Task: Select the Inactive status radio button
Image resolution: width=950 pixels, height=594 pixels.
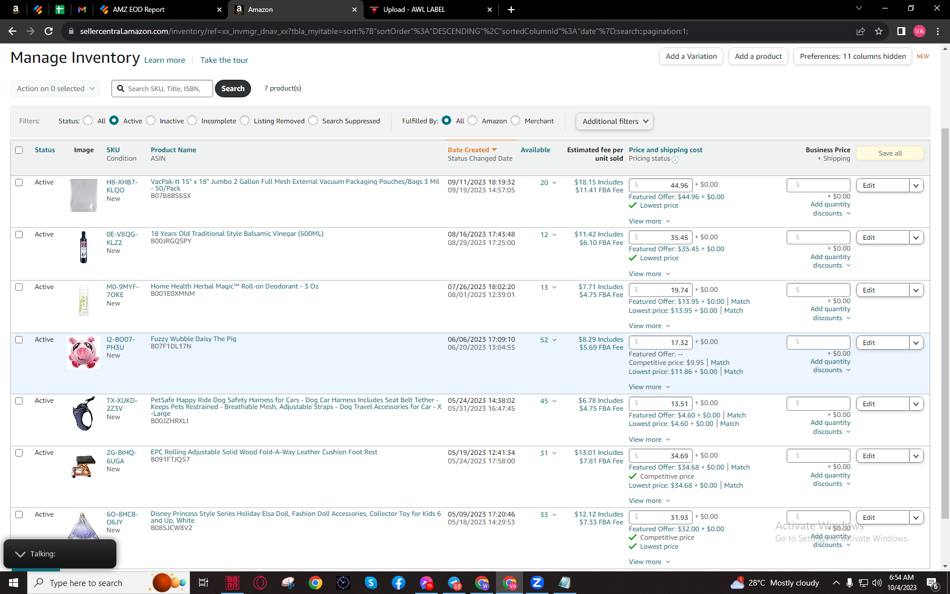Action: [x=150, y=120]
